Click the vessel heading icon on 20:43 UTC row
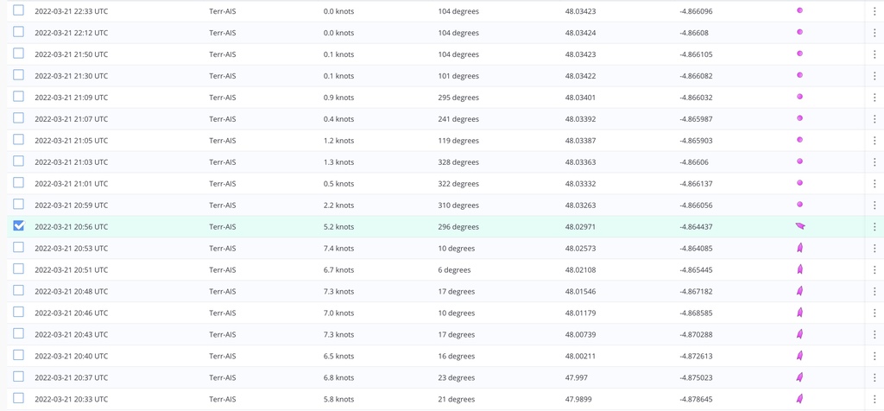The width and height of the screenshot is (884, 411). coord(799,334)
